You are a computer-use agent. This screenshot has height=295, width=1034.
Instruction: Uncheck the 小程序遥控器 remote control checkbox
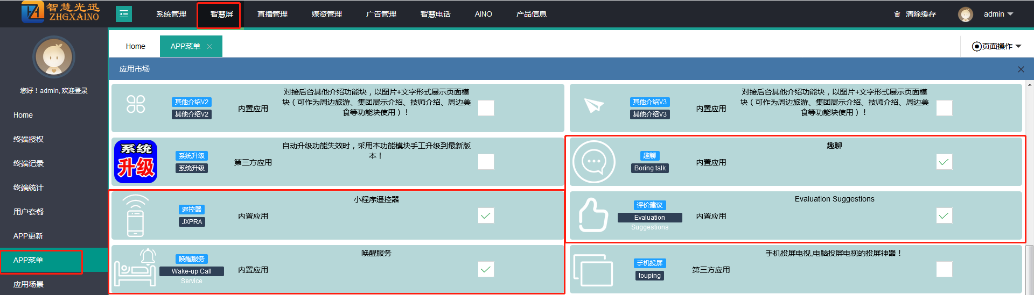coord(486,215)
